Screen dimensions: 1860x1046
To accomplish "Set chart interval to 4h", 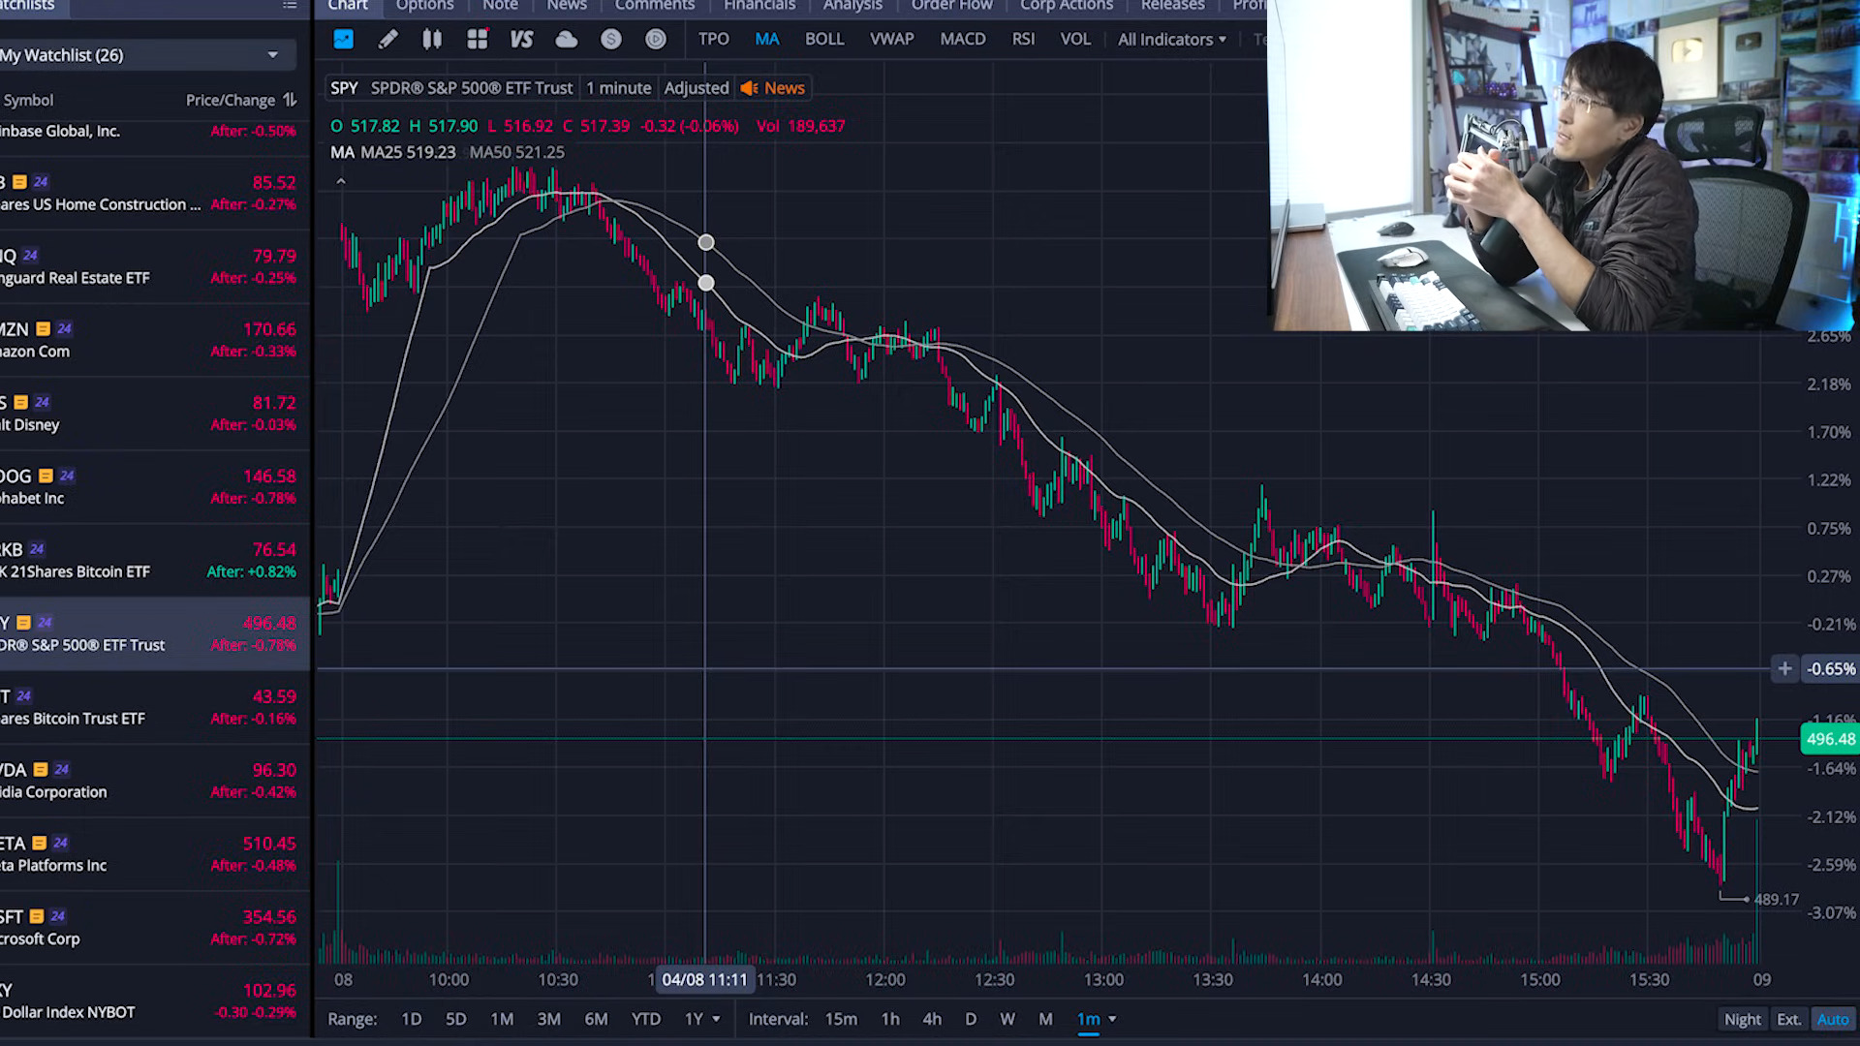I will click(x=932, y=1019).
